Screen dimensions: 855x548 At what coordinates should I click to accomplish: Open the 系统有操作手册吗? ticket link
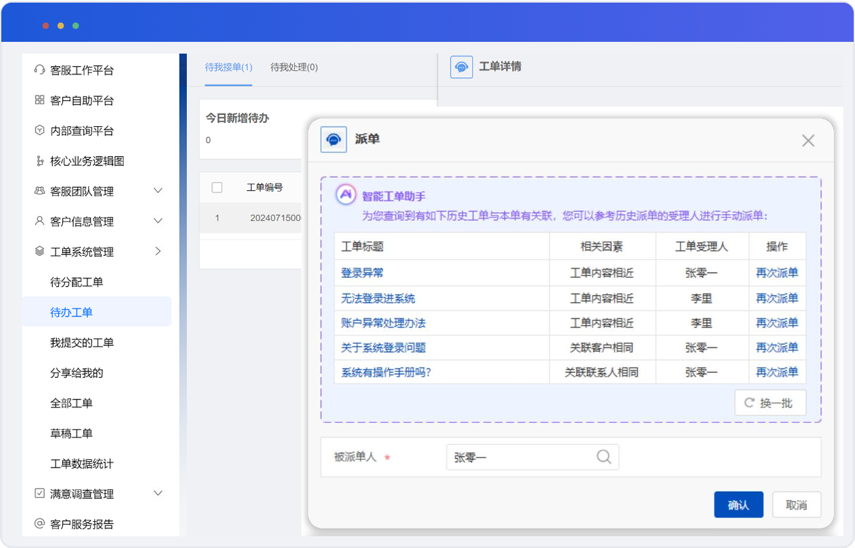point(386,372)
